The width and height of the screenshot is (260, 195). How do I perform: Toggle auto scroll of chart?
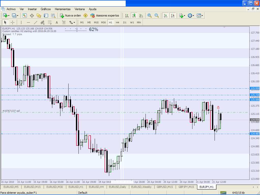[x=165, y=15]
